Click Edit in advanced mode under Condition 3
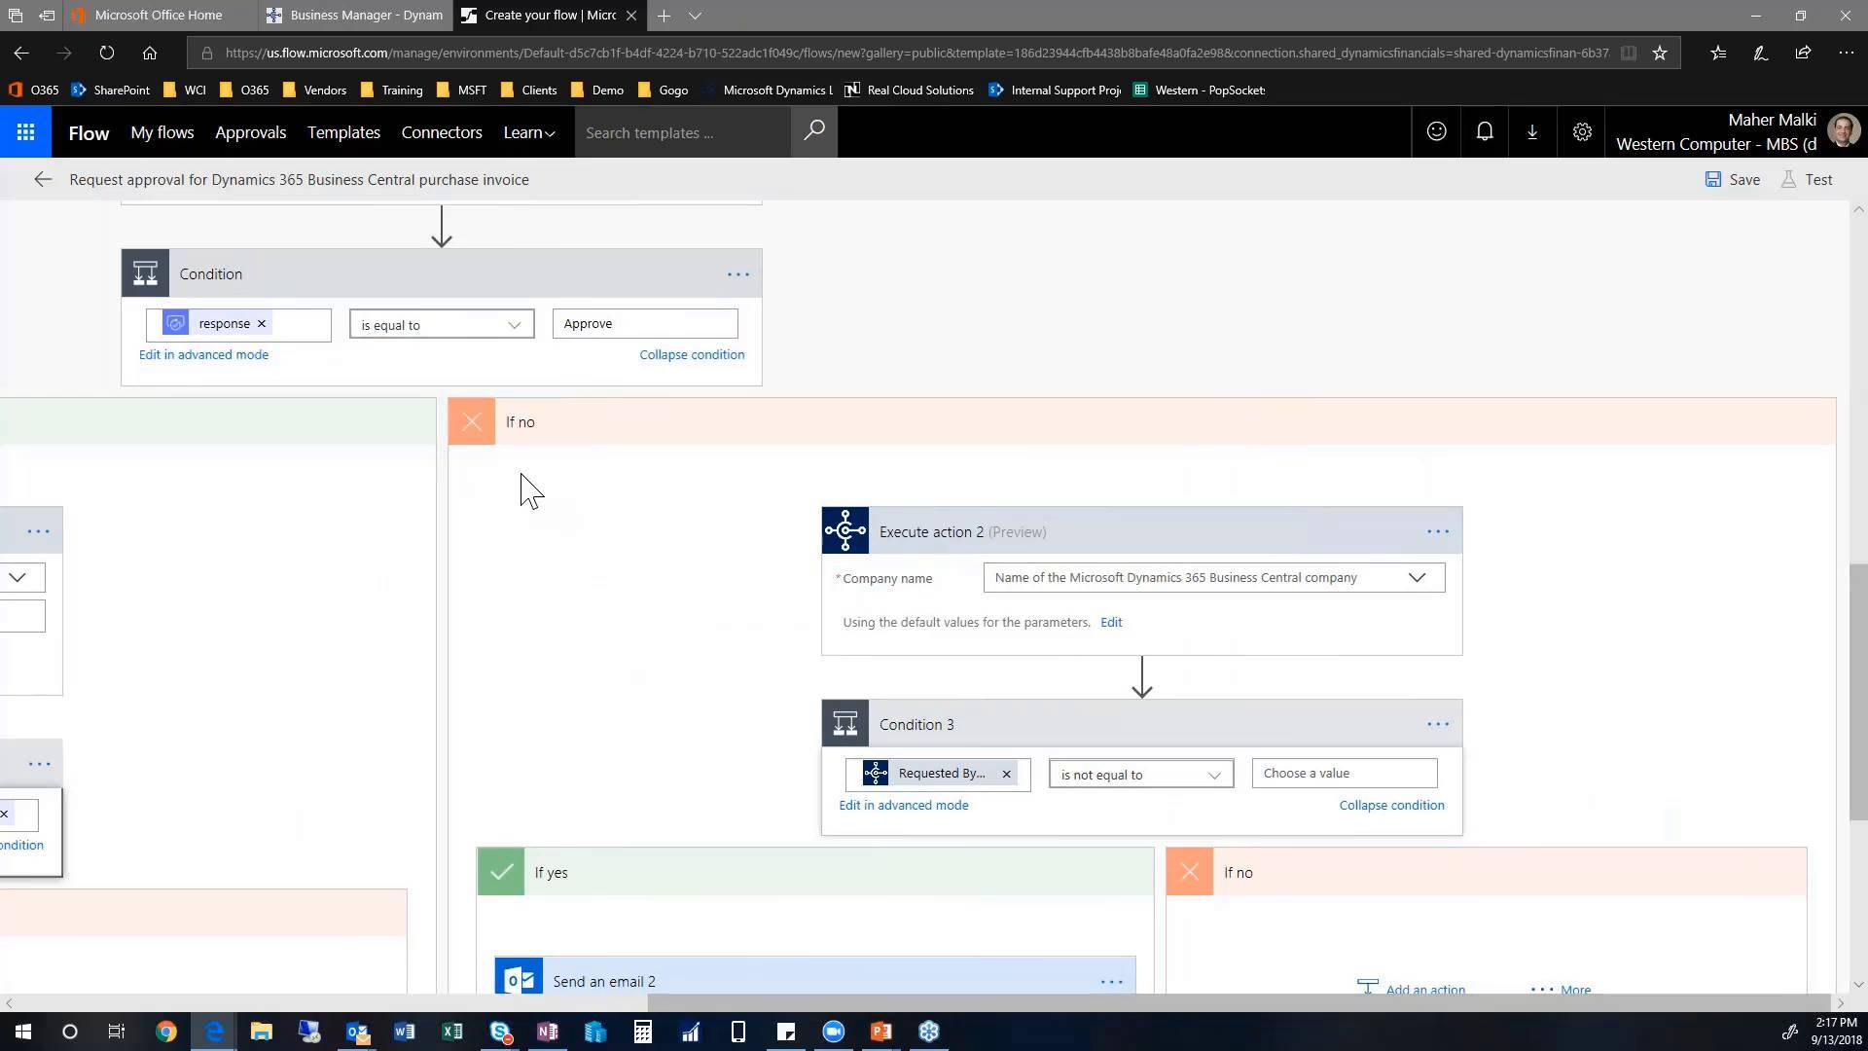This screenshot has height=1051, width=1868. [903, 805]
